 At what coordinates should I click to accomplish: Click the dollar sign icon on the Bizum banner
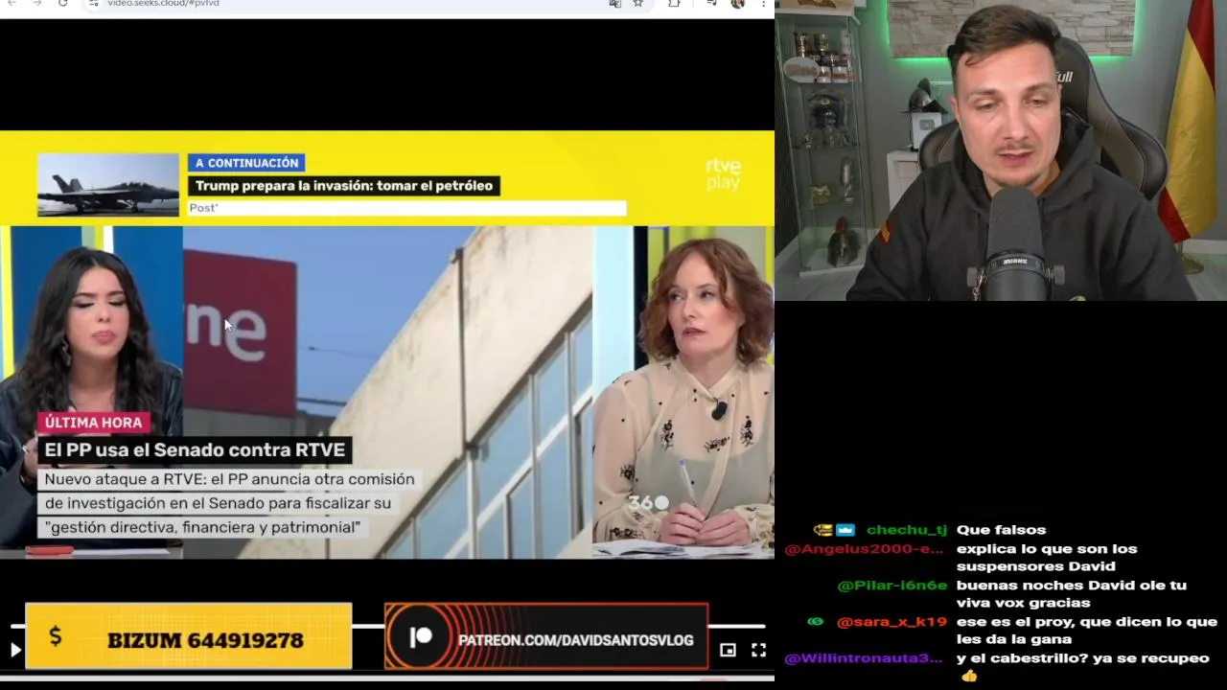(56, 636)
